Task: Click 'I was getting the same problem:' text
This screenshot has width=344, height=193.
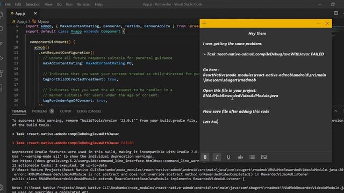Action: pos(232,44)
